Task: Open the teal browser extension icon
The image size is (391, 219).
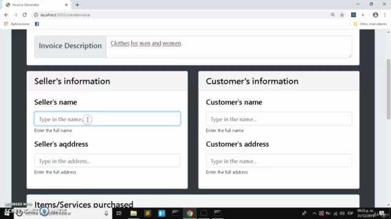Action: pos(353,15)
